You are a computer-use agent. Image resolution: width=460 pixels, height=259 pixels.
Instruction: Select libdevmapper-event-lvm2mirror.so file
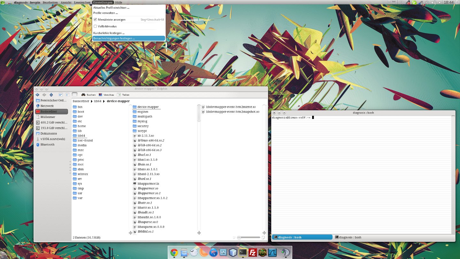[x=228, y=107]
